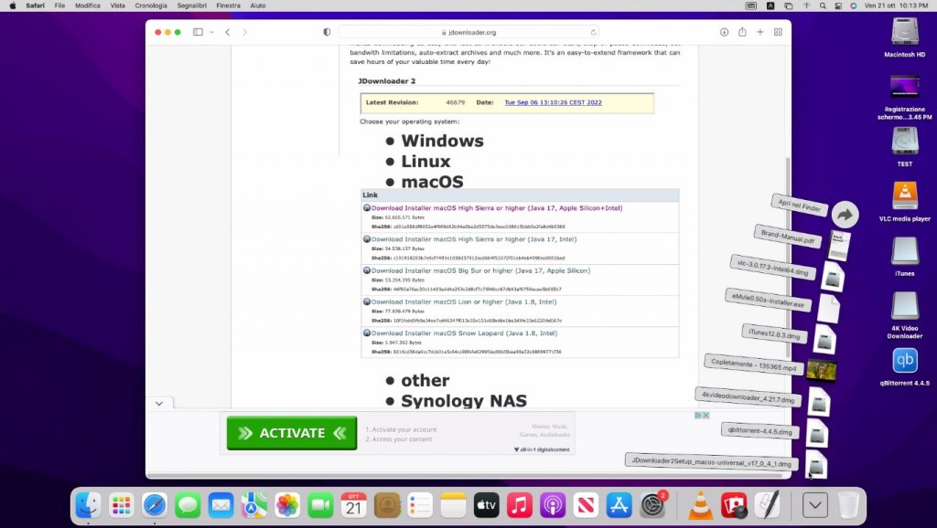
Task: Show Safari's tab overview grid
Action: point(778,32)
